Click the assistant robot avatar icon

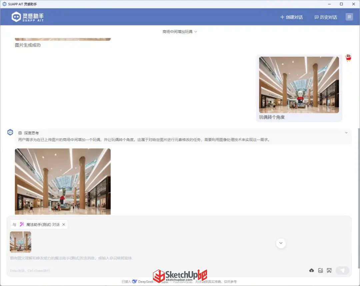(x=10, y=132)
